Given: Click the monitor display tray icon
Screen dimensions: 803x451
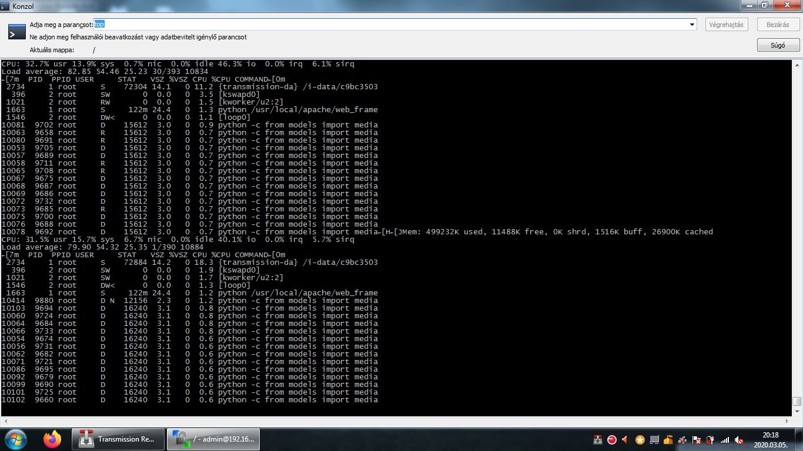Looking at the screenshot, I should [654, 439].
